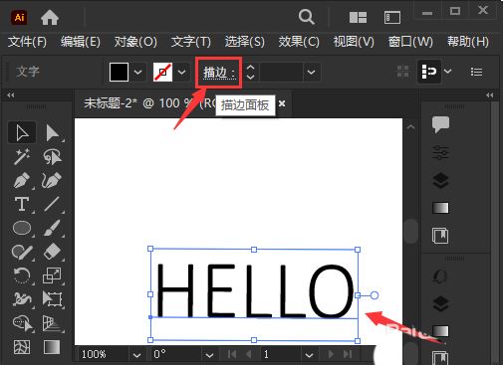Open the upper Gradient panel icon
503x365 pixels.
(x=440, y=208)
